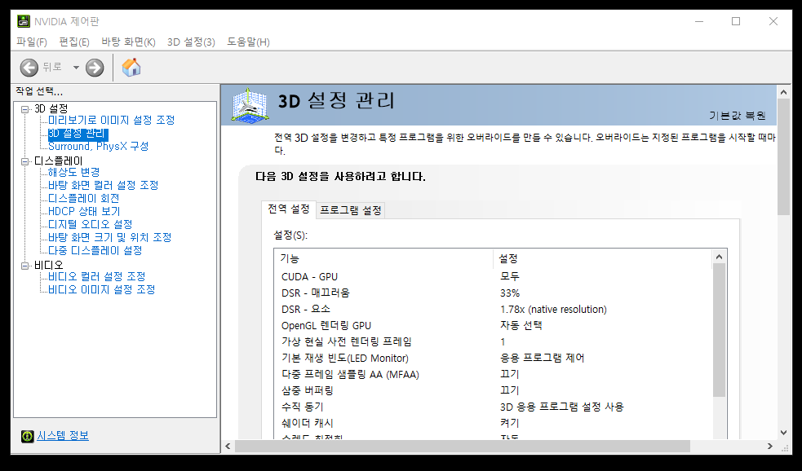Screen dimensions: 802x471
Task: Open the 바탕 화면(K) menu
Action: [x=128, y=42]
